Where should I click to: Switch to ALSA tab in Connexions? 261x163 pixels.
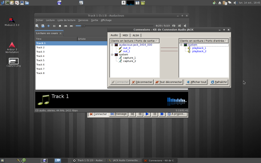tap(136, 35)
